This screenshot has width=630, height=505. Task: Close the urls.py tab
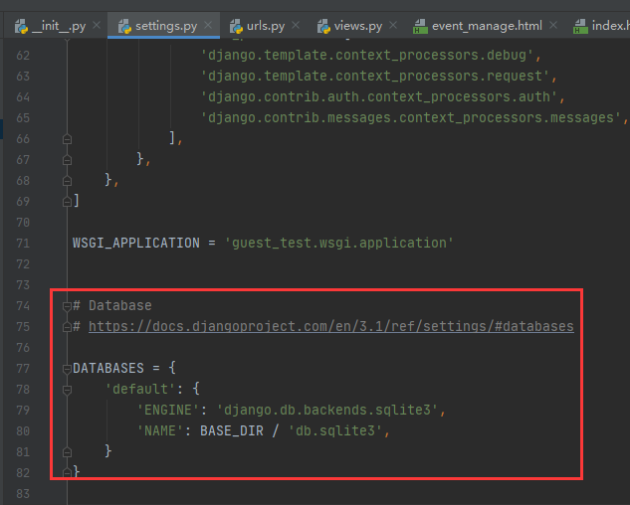click(x=296, y=25)
